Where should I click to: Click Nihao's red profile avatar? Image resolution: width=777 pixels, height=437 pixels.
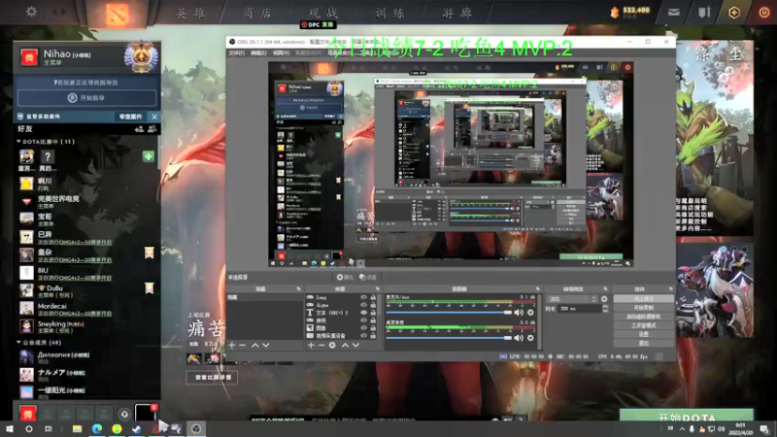[x=29, y=57]
